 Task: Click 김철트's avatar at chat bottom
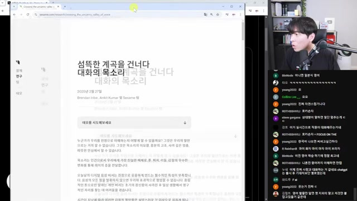[x=276, y=194]
